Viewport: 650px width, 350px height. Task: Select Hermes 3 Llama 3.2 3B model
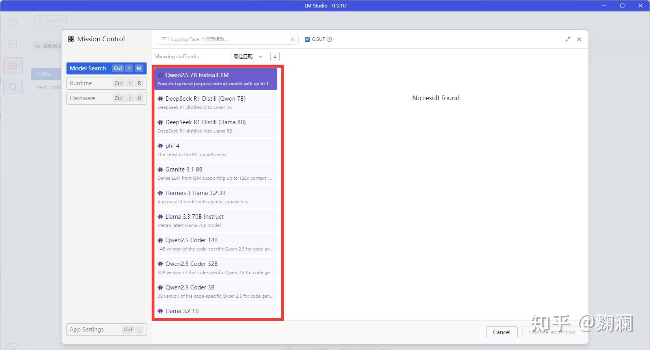pyautogui.click(x=216, y=197)
